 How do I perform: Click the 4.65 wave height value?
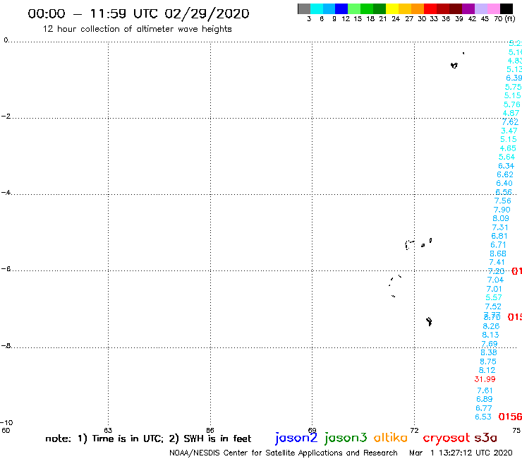pos(508,148)
